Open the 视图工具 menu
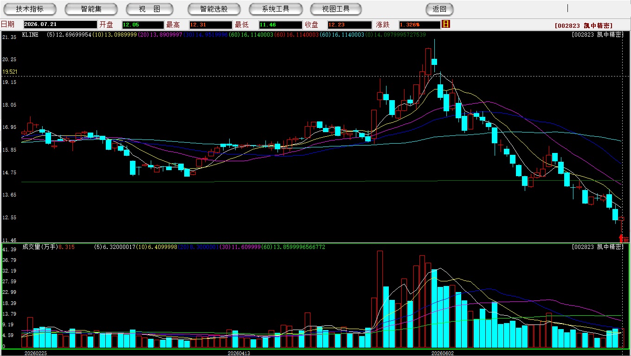This screenshot has height=356, width=631. coord(336,9)
